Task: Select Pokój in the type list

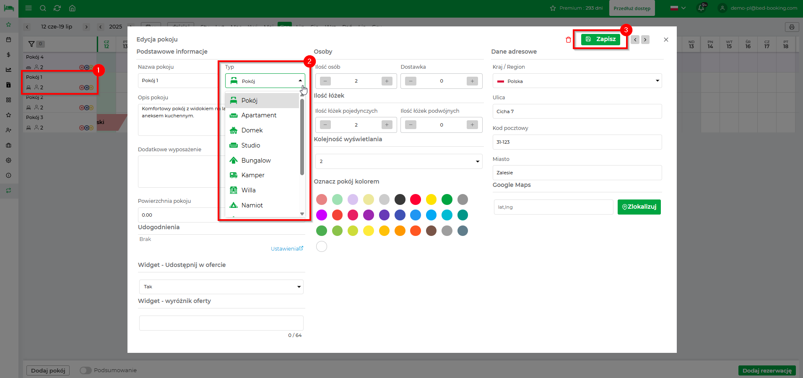Action: click(262, 101)
